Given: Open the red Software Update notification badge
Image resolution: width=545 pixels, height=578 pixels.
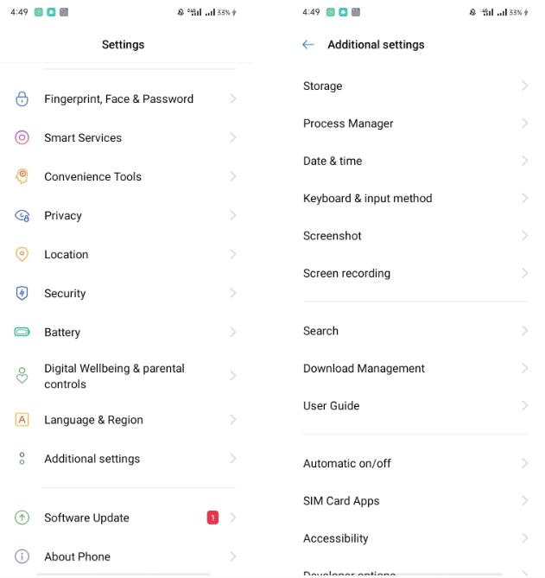Looking at the screenshot, I should pyautogui.click(x=212, y=518).
